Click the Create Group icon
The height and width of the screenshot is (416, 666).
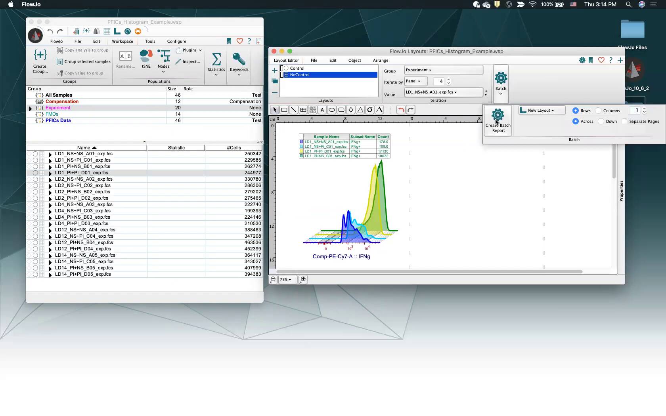[40, 55]
